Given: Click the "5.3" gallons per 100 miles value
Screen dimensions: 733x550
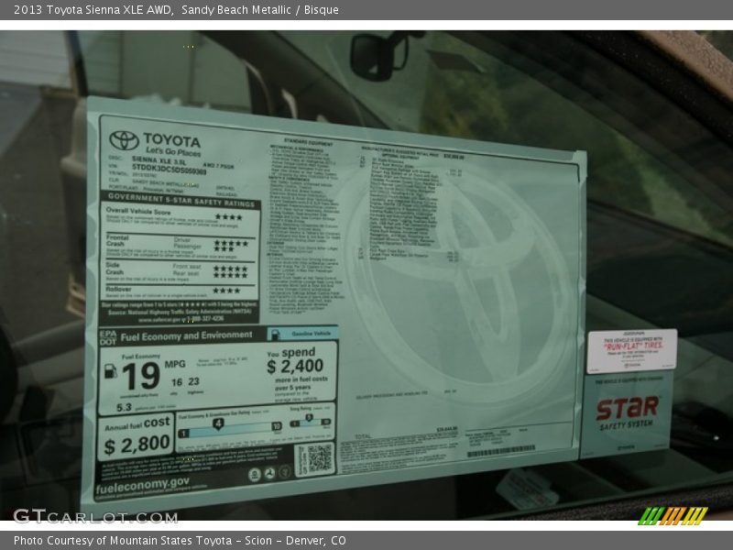Looking at the screenshot, I should tap(124, 407).
